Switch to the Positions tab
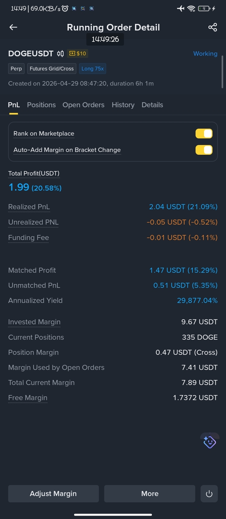 click(x=41, y=105)
